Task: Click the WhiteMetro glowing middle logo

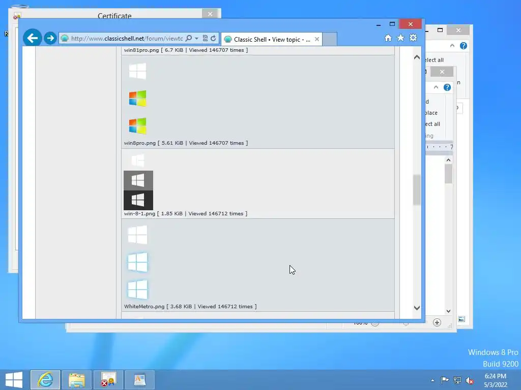Action: point(137,262)
